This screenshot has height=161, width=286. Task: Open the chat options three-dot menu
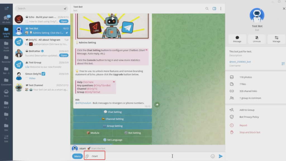point(221,8)
